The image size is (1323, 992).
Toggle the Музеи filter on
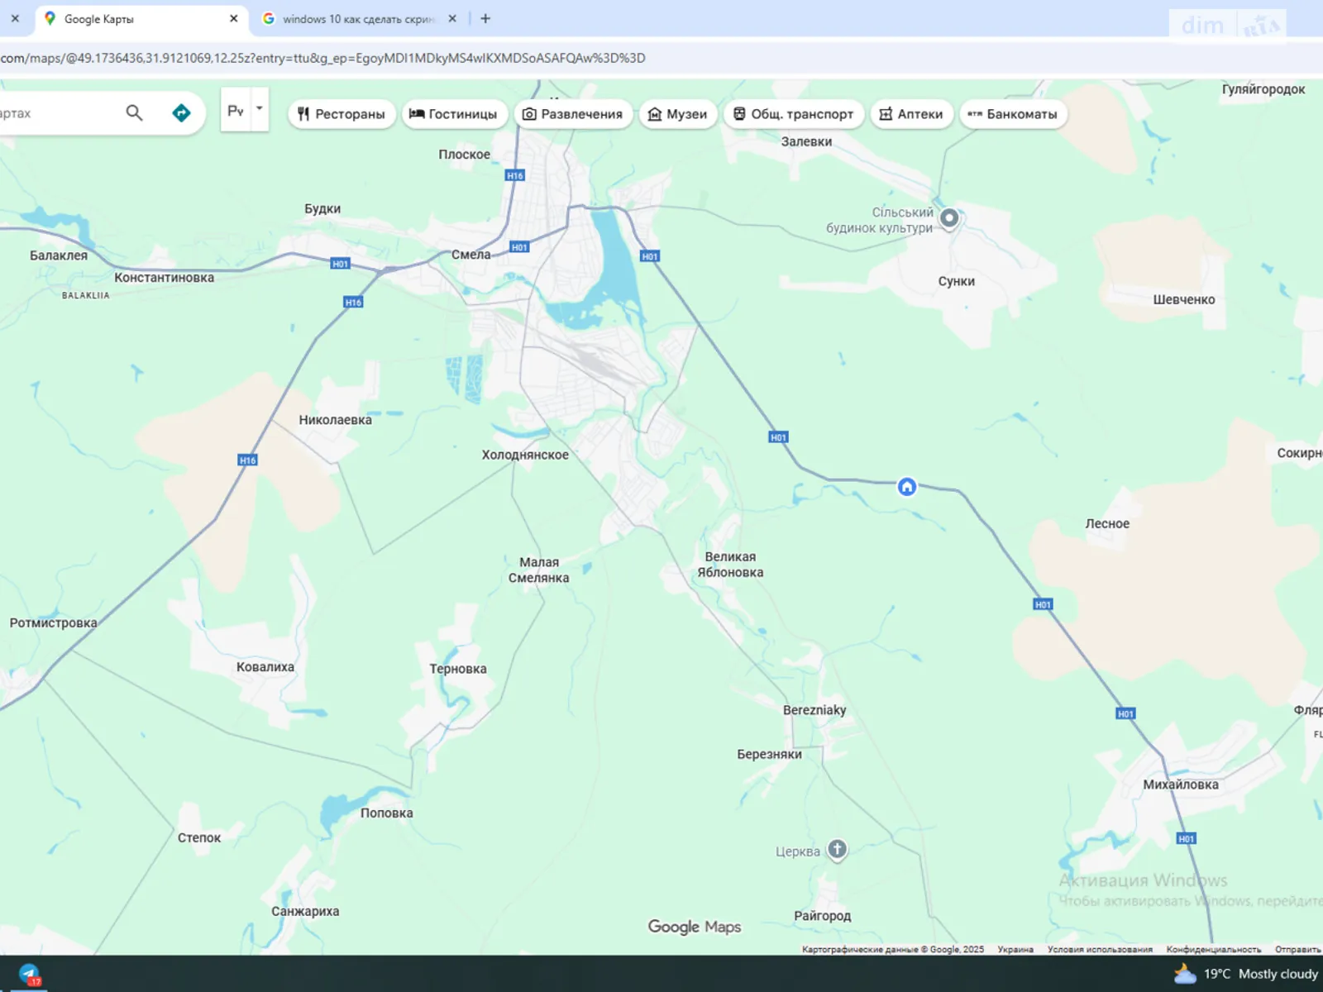[x=678, y=114]
